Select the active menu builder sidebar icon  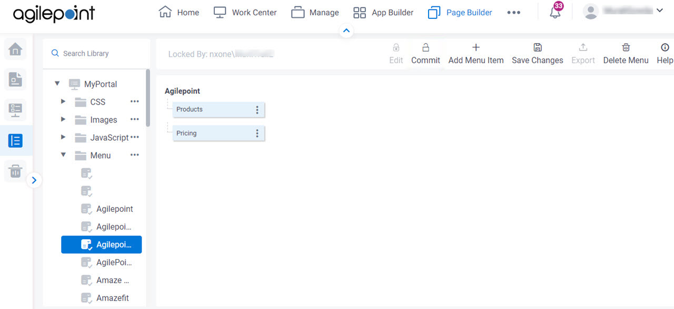point(15,140)
